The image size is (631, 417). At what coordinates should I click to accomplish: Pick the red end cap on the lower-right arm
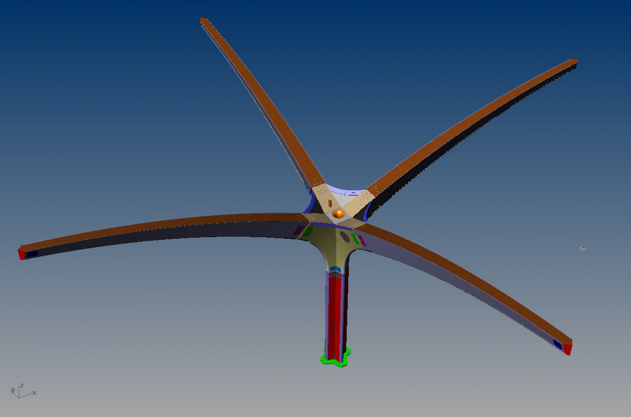pyautogui.click(x=568, y=348)
